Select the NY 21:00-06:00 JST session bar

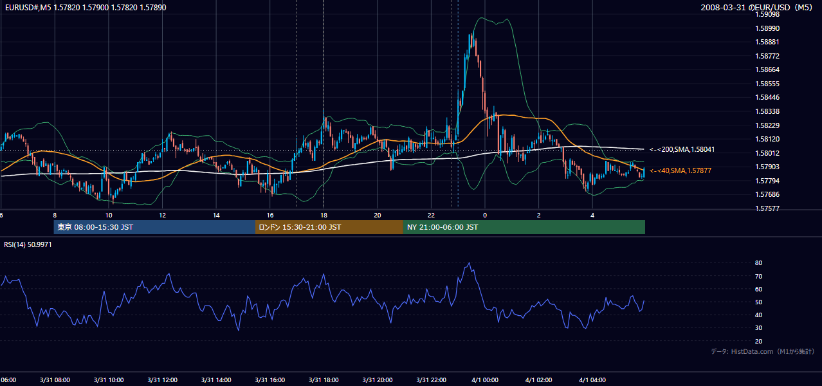pos(524,227)
